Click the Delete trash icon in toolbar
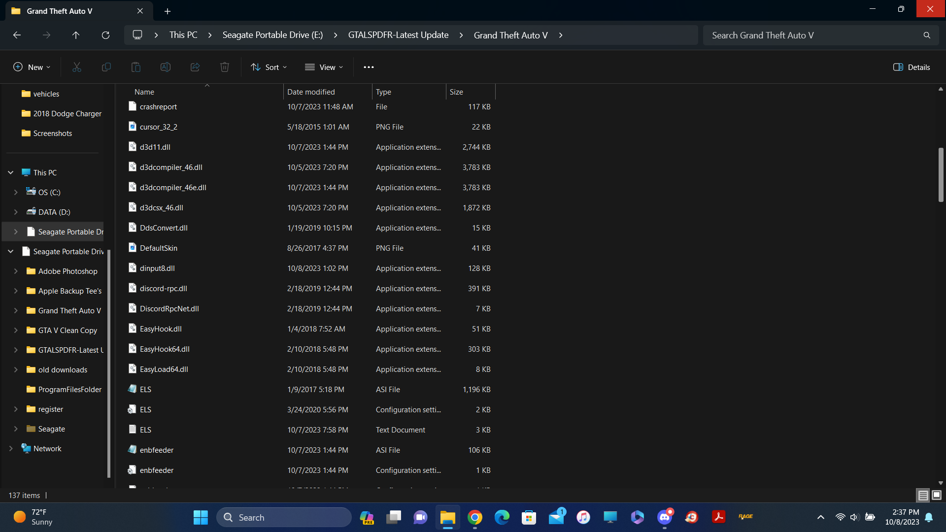 click(x=225, y=67)
